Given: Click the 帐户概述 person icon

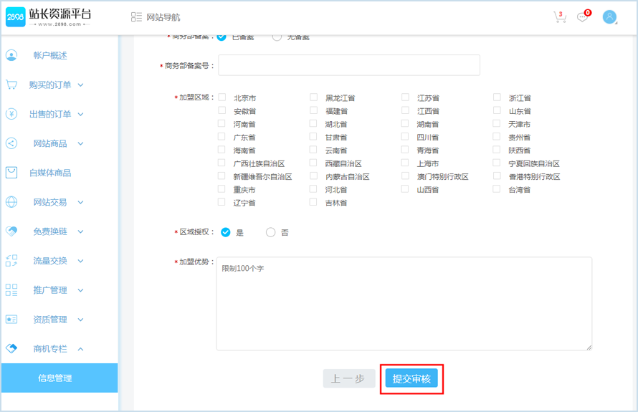Looking at the screenshot, I should (x=11, y=55).
